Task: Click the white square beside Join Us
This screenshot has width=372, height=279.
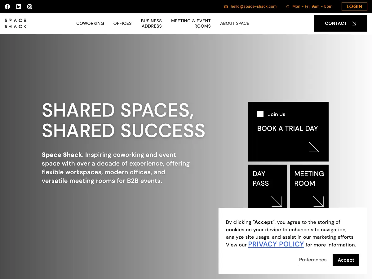Action: click(x=260, y=114)
